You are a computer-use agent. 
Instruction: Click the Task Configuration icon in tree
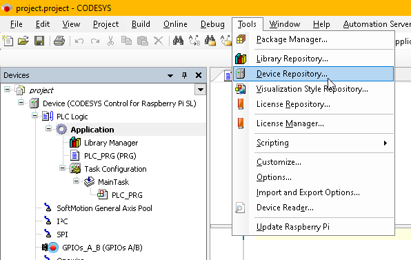pos(75,169)
